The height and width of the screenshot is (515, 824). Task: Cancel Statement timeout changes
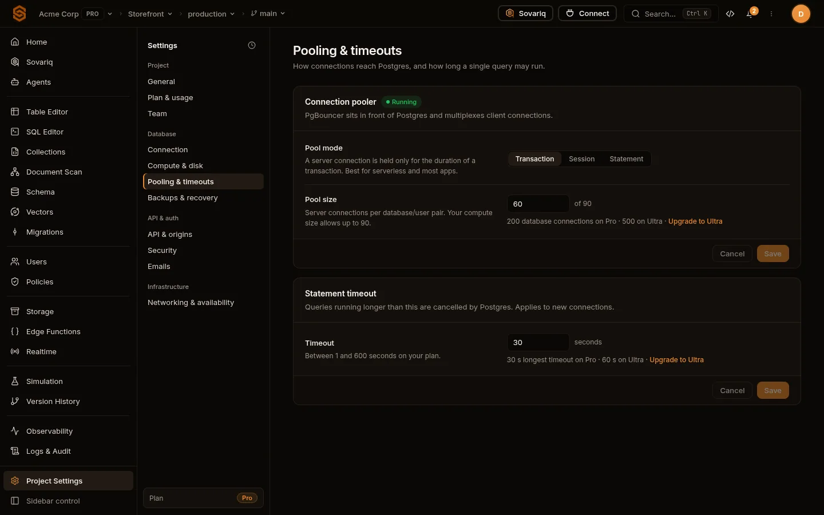[732, 390]
